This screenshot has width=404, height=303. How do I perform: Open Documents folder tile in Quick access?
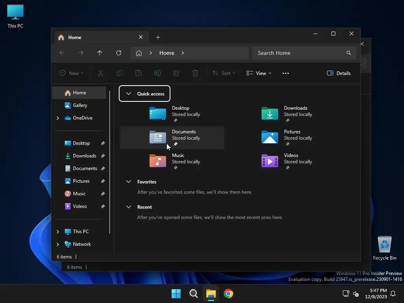coord(172,138)
